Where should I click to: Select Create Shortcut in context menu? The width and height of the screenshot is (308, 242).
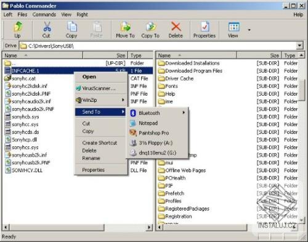pyautogui.click(x=100, y=143)
